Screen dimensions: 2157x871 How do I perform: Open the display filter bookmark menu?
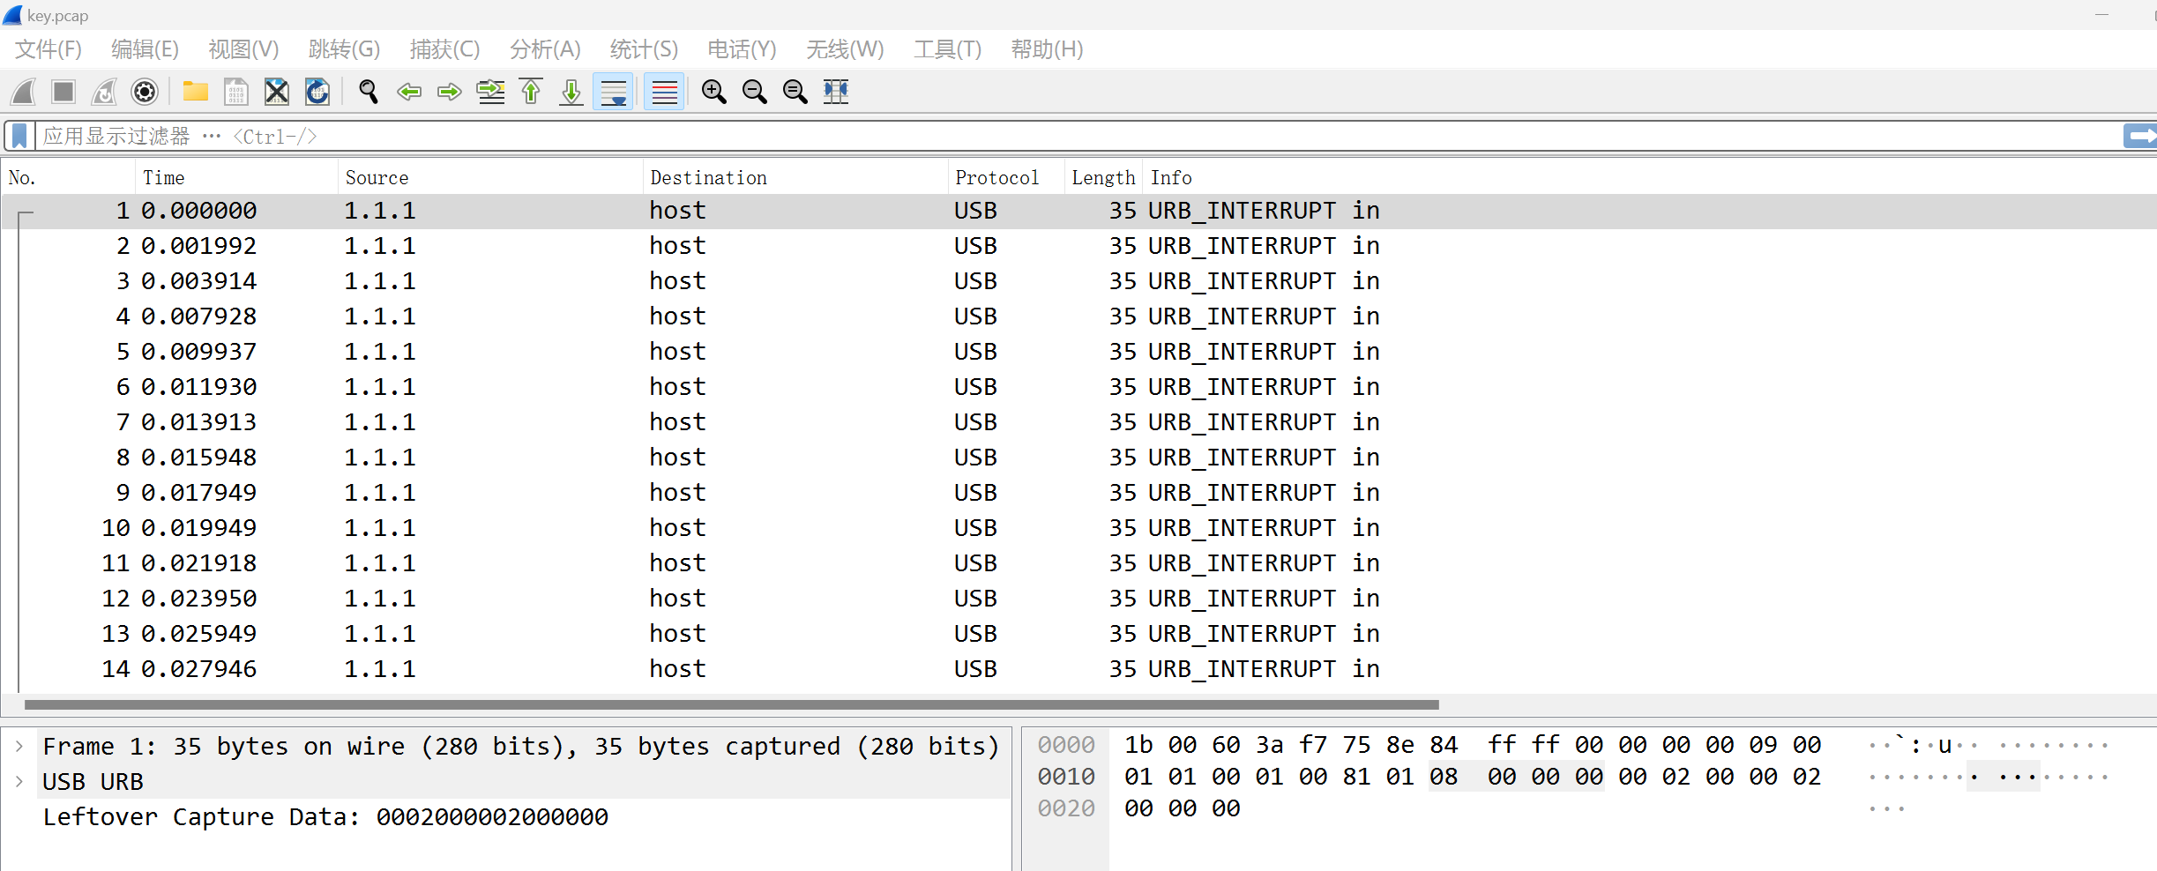tap(19, 136)
